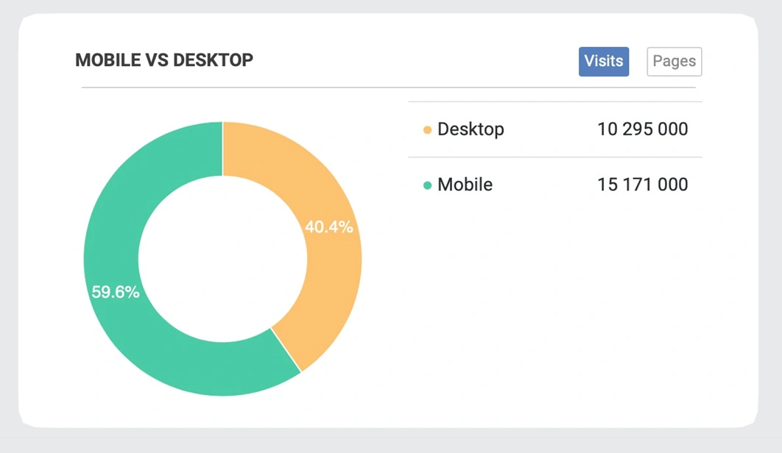782x453 pixels.
Task: Click the Mobile value 15 171 000
Action: [x=642, y=185]
